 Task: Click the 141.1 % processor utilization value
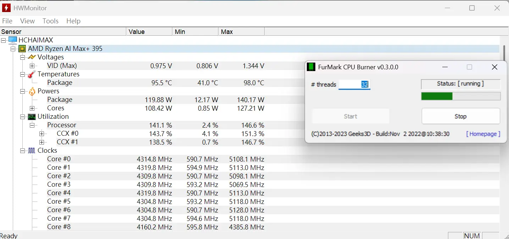coord(160,125)
